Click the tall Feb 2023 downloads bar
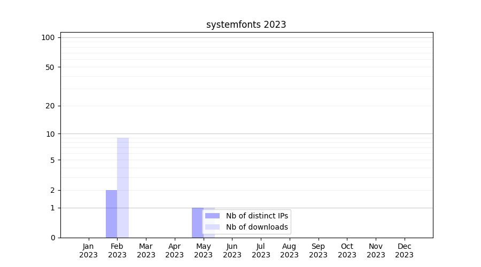This screenshot has width=481, height=267. (123, 187)
